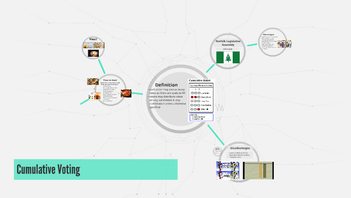Image resolution: width=351 pixels, height=198 pixels.
Task: Click the Winner topic heading
Action: pos(93,39)
